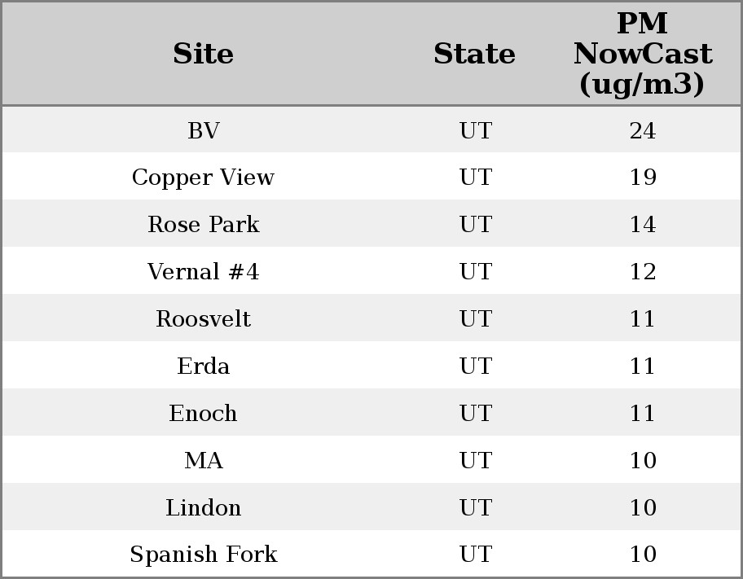Select the PM value 19 for Copper View

coord(642,178)
